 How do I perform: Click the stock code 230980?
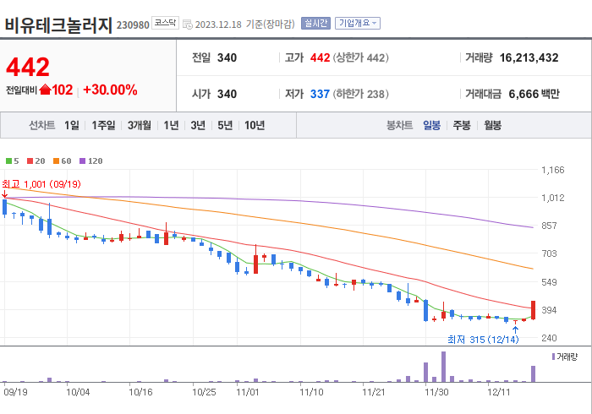(x=133, y=25)
